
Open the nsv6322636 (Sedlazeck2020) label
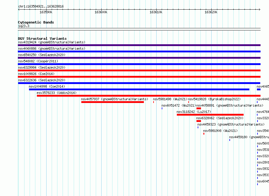(42, 80)
